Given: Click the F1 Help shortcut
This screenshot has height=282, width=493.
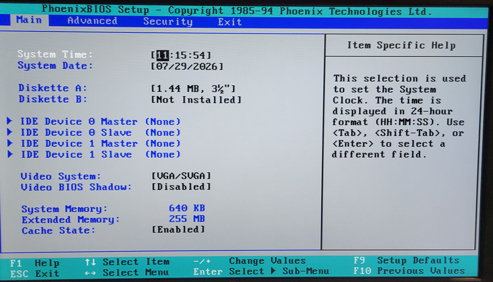Looking at the screenshot, I should tap(35, 263).
